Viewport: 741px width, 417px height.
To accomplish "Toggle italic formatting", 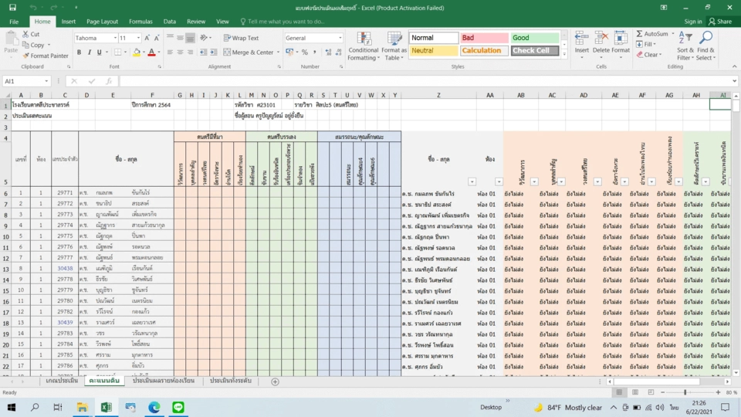I will [90, 53].
